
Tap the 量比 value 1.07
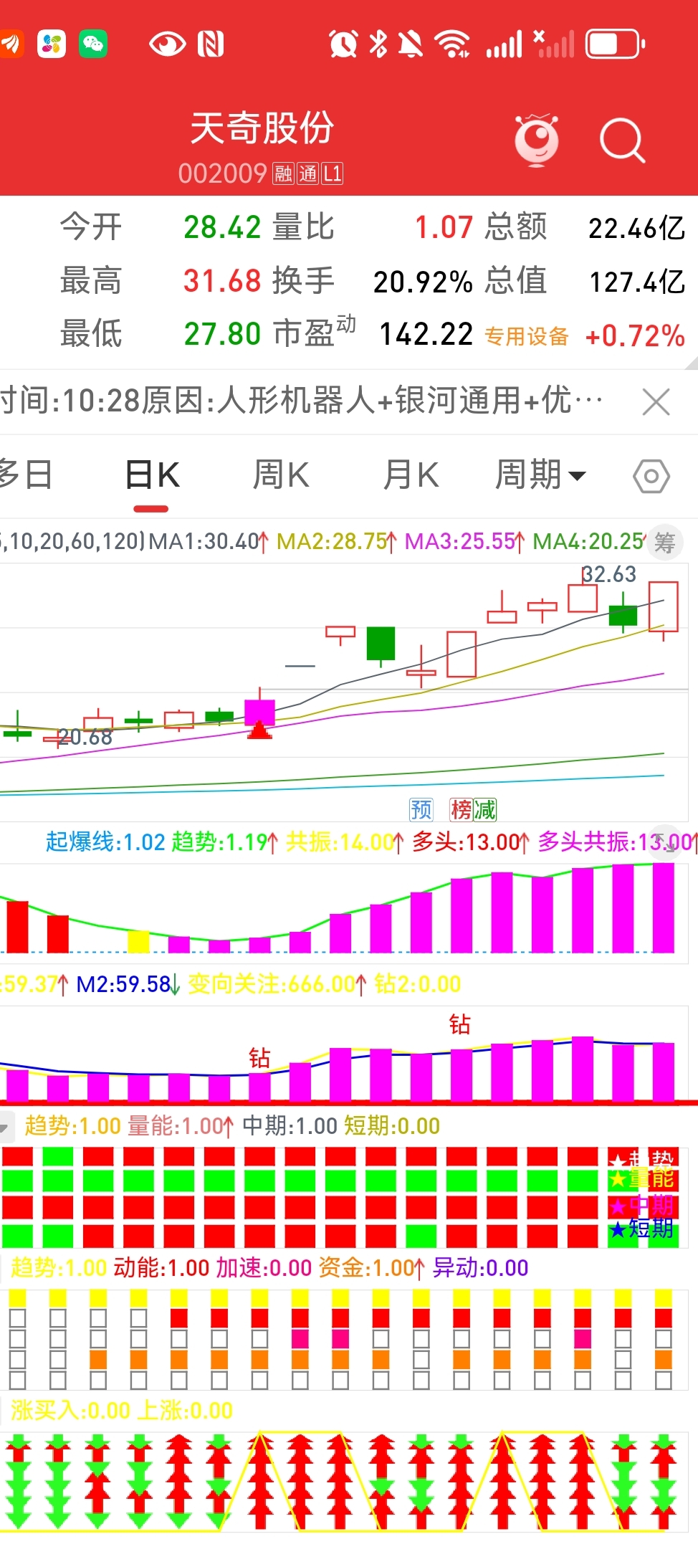tap(444, 228)
